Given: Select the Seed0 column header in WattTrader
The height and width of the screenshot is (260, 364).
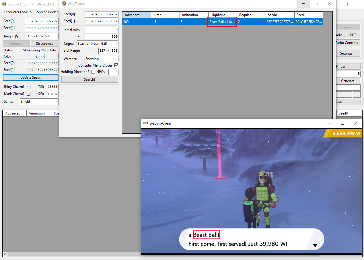Looking at the screenshot, I should pyautogui.click(x=280, y=15).
